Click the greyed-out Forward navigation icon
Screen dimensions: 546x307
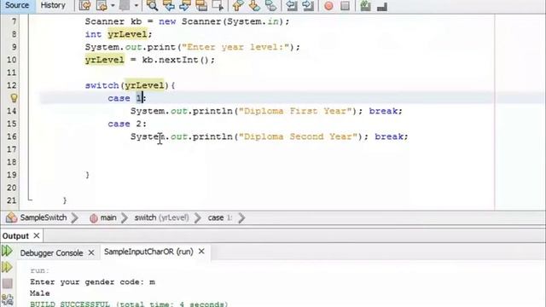(x=125, y=6)
